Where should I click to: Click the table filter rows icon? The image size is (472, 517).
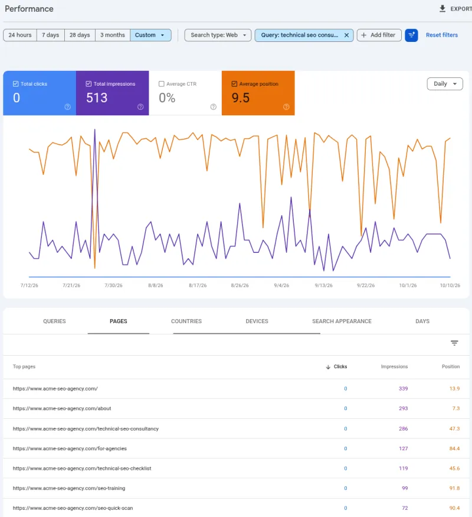click(454, 343)
